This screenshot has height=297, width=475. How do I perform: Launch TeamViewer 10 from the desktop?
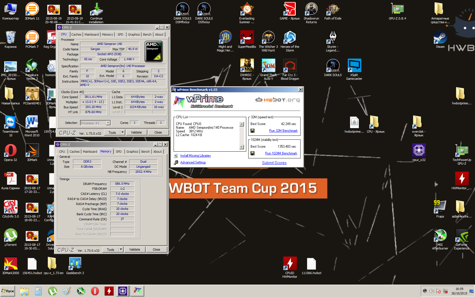click(x=10, y=126)
